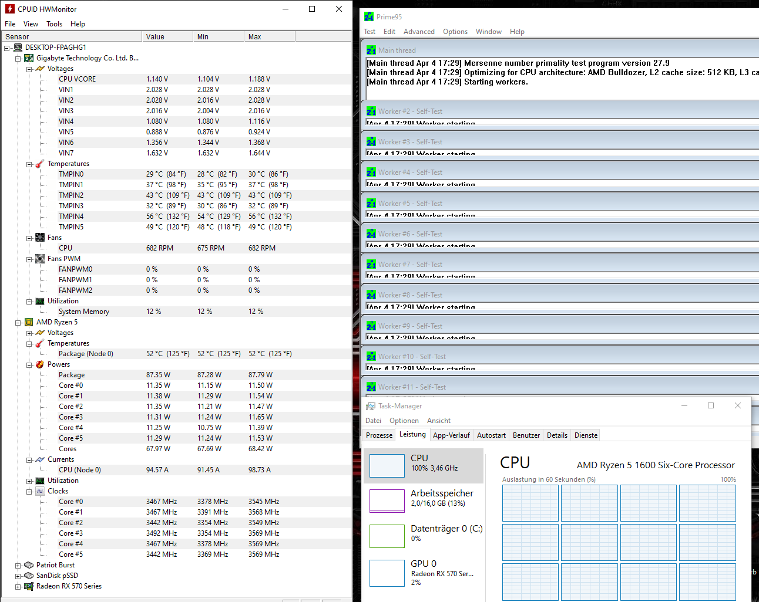This screenshot has width=759, height=602.
Task: Collapse the Temperatures section of Gigabyte node
Action: coord(29,163)
